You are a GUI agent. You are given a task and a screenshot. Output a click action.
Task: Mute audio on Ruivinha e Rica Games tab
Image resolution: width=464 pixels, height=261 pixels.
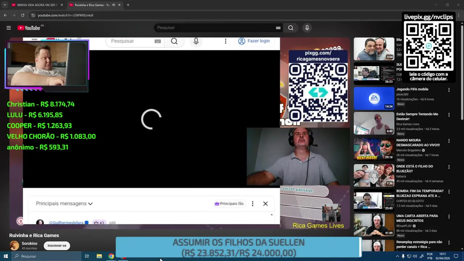pos(113,5)
